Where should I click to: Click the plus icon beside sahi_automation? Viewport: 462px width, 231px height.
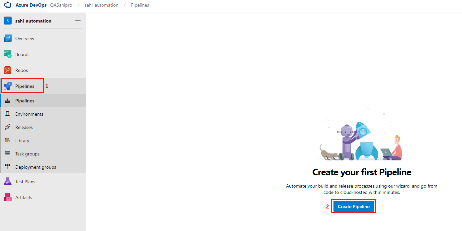[78, 21]
